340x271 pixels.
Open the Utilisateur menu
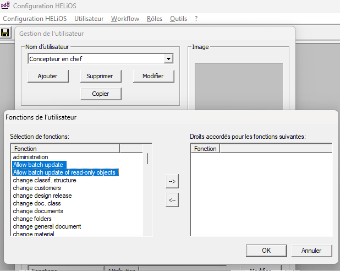(x=89, y=19)
